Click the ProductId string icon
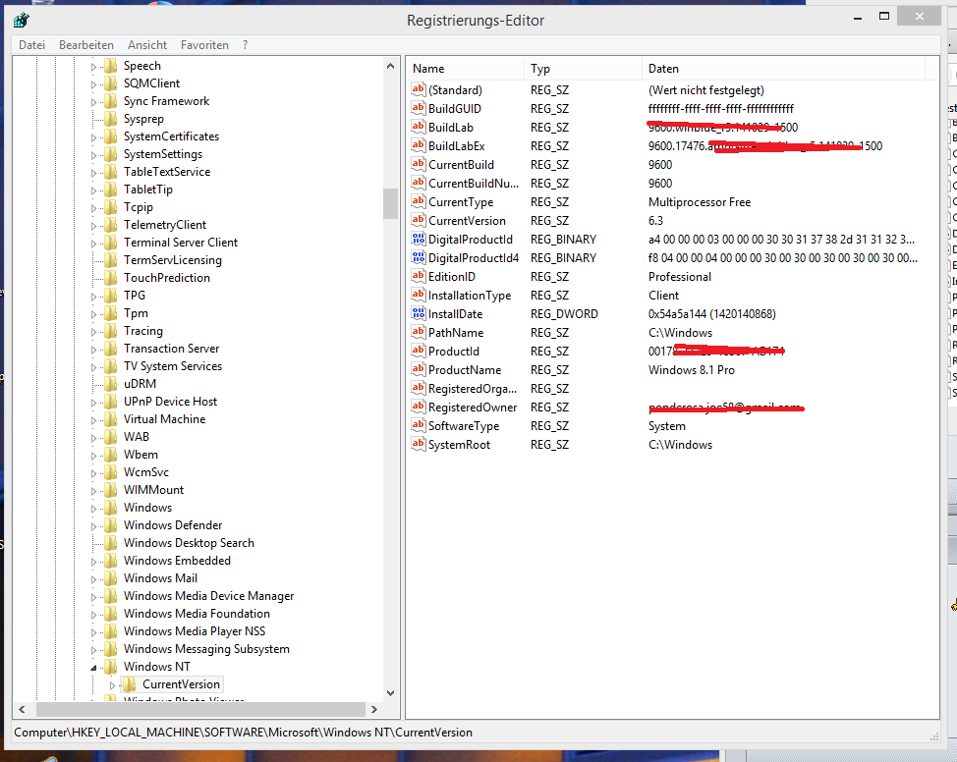The width and height of the screenshot is (957, 762). pyautogui.click(x=419, y=351)
